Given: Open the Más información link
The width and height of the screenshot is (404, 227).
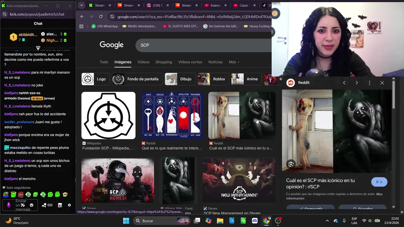Looking at the screenshot, I should coord(334,196).
